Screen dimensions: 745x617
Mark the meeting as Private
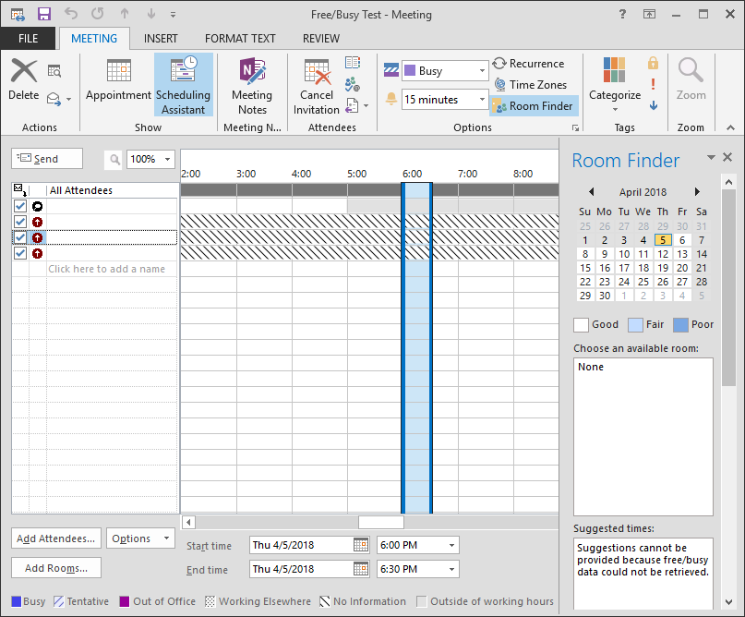pyautogui.click(x=652, y=63)
